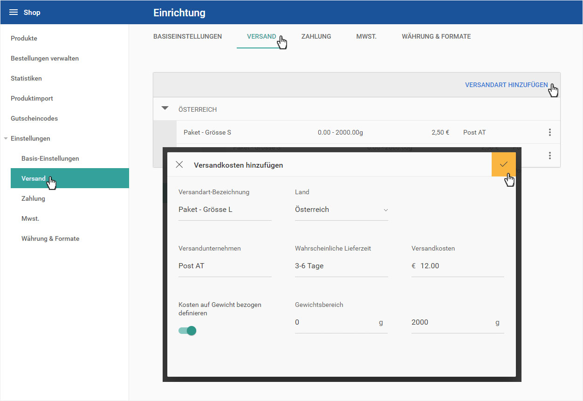Open options menu for Paket - Grösse S row
Screen dimensions: 583x401
click(550, 132)
